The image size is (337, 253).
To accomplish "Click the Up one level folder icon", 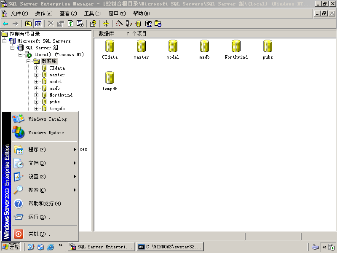I will 28,24.
